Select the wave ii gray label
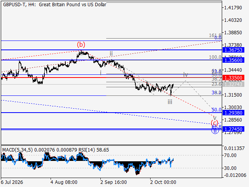Screen dimensions: 249x187 point(111,54)
